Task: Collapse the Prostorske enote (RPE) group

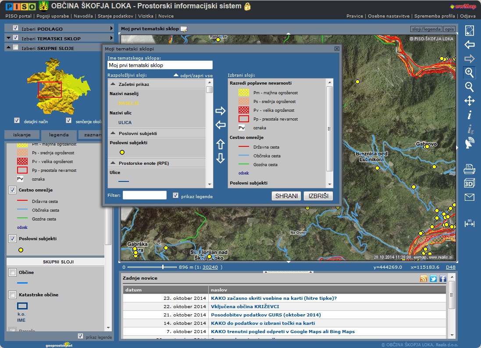Action: 113,163
